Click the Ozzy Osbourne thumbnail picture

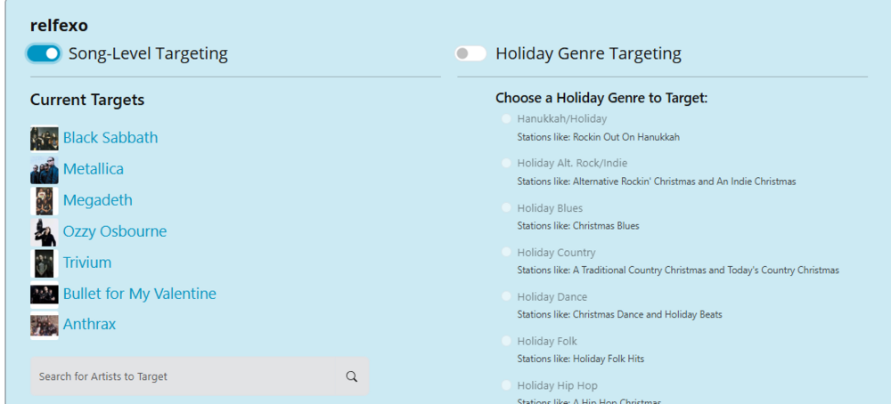[45, 232]
